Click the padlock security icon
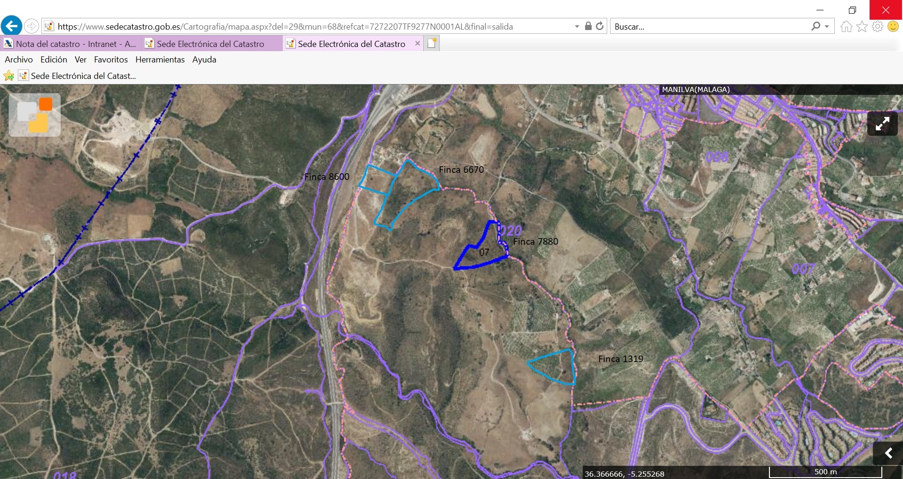 coord(588,26)
